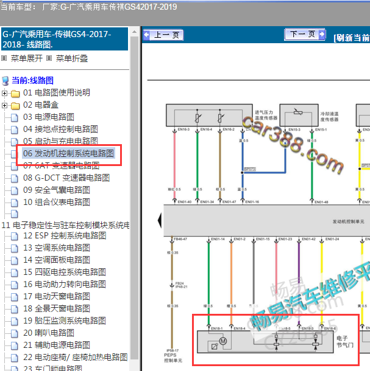Image resolution: width=370 pixels, height=371 pixels.
Task: Click the left arrow icon on 上一页
Action: pos(147,35)
